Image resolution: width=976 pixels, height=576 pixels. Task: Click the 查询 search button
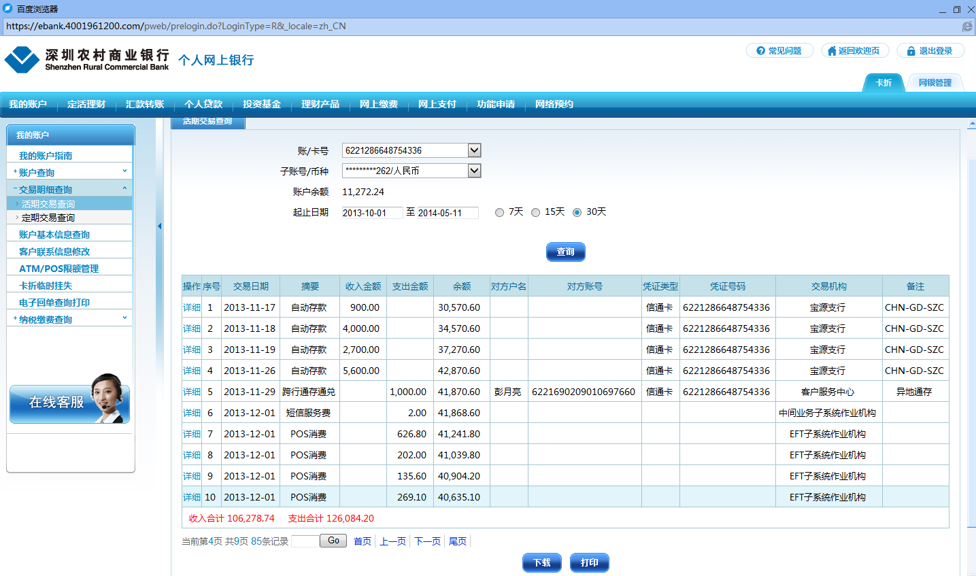565,252
